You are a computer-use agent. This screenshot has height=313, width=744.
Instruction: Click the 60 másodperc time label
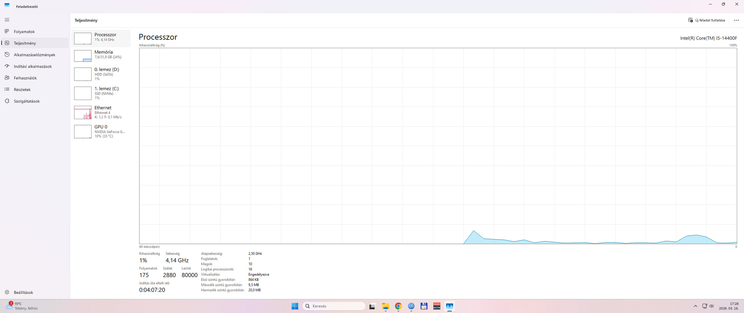pyautogui.click(x=149, y=247)
